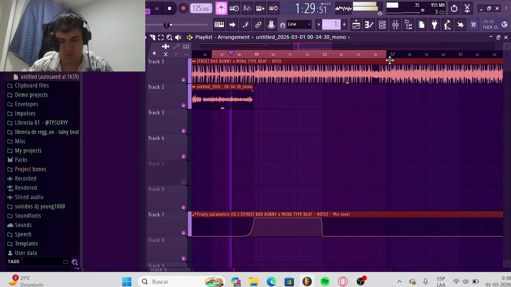The image size is (511, 287).
Task: Mute Track 1 with its green dot
Action: point(184,80)
